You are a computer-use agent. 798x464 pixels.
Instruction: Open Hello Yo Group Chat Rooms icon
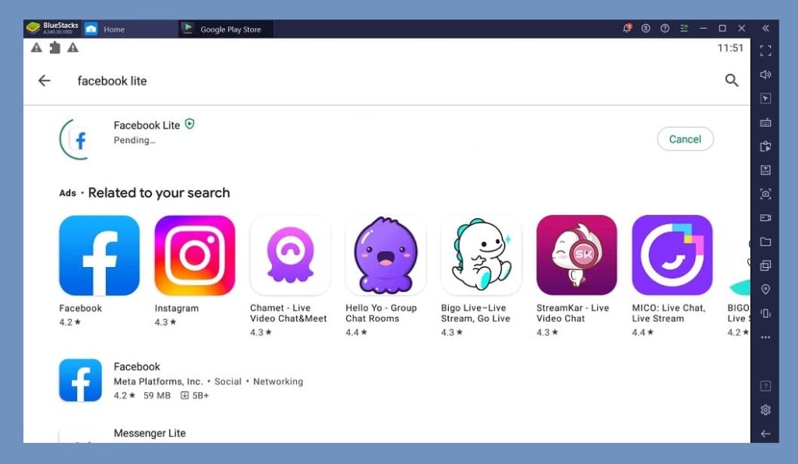coord(386,255)
